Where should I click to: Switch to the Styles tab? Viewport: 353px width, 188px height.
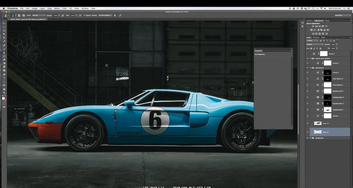(327, 21)
